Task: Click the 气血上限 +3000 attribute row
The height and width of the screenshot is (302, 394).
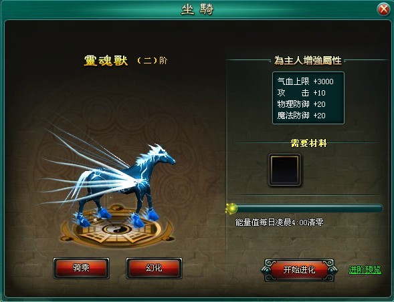Action: 305,82
